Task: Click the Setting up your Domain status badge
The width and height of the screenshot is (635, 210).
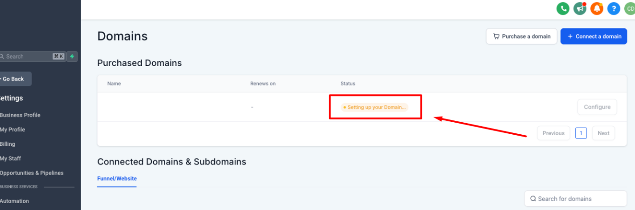Action: click(x=374, y=107)
